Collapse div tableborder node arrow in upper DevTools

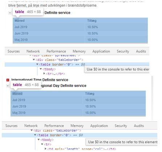(34, 59)
